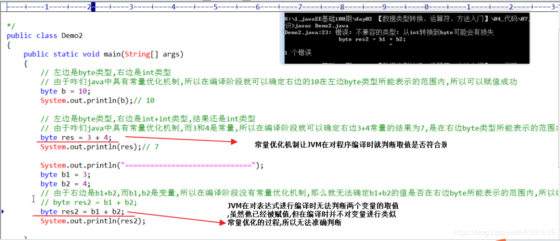Viewport: 560px width, 241px height.
Task: Click the "byte res = 3 + 4;" statement
Action: pos(76,138)
